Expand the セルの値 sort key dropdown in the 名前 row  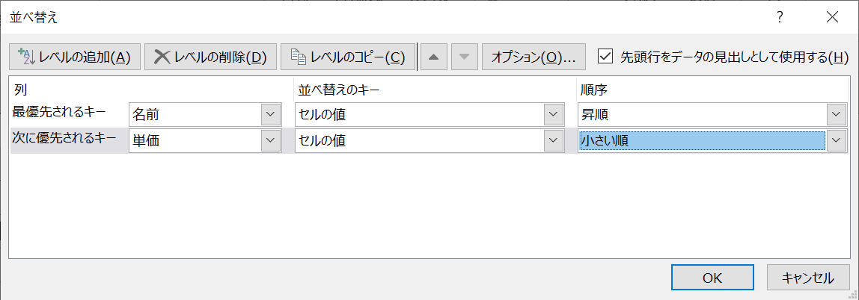click(553, 115)
